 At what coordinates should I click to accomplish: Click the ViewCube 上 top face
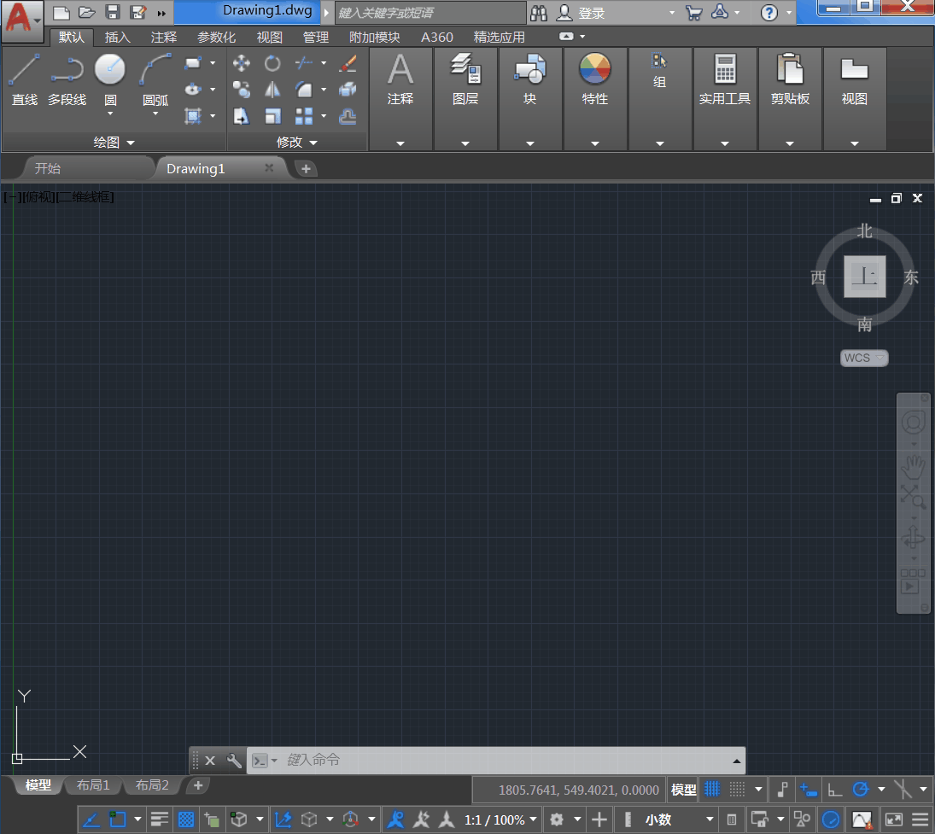864,276
